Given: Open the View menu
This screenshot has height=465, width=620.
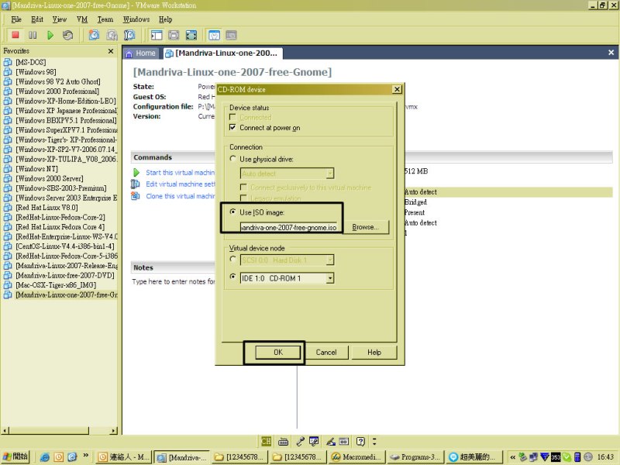Looking at the screenshot, I should coord(60,19).
